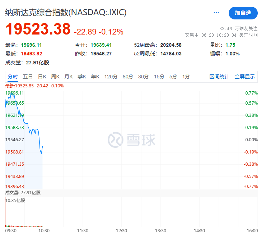Select the 分时 tab
The height and width of the screenshot is (238, 266).
coord(13,77)
